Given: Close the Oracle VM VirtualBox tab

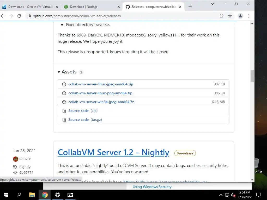Looking at the screenshot, I should (x=57, y=7).
